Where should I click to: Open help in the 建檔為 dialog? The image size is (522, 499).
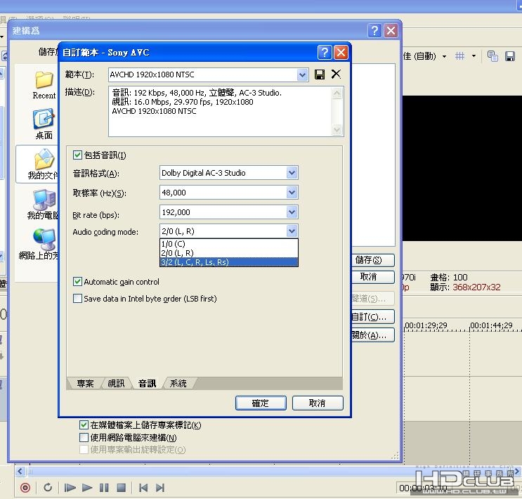coord(374,31)
